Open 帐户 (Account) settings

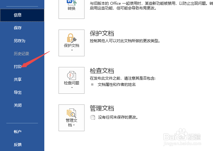tap(18, 132)
